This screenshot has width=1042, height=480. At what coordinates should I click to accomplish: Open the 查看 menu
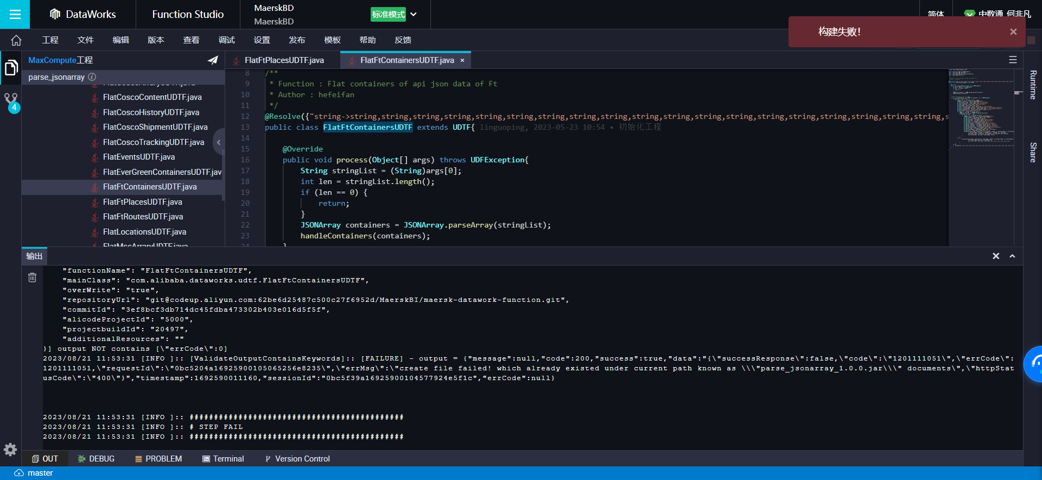192,40
